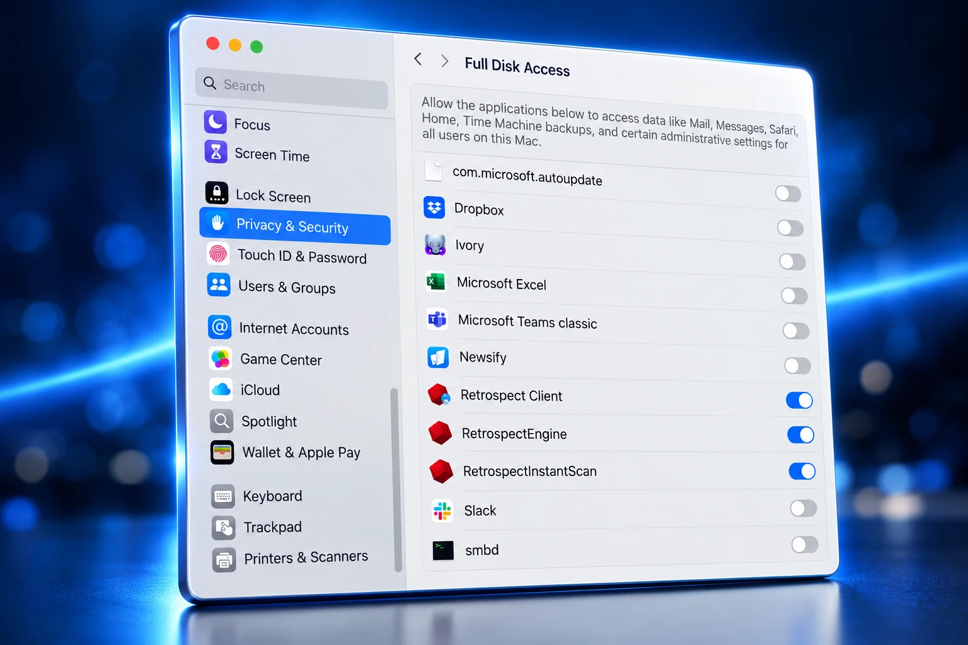
Task: Click the com.microsoft.autoupdate name text
Action: click(x=527, y=176)
